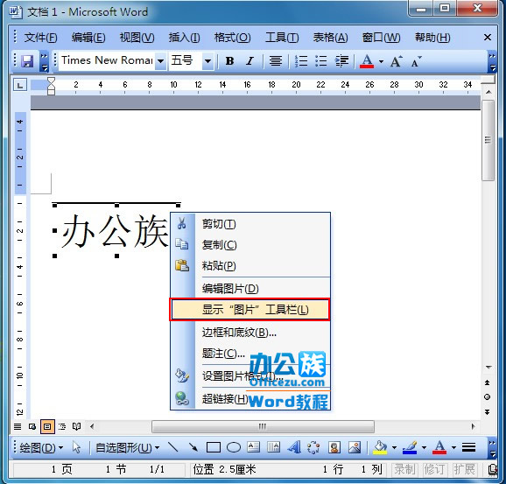Insert a vertical text box

[274, 447]
